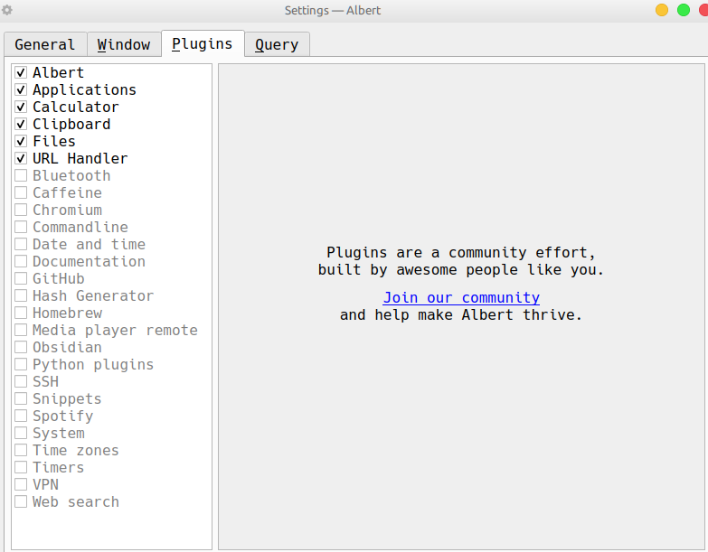Click the gear icon in title bar
The width and height of the screenshot is (708, 552).
(x=6, y=10)
